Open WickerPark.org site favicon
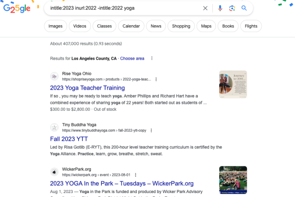The image size is (295, 197). [54, 172]
